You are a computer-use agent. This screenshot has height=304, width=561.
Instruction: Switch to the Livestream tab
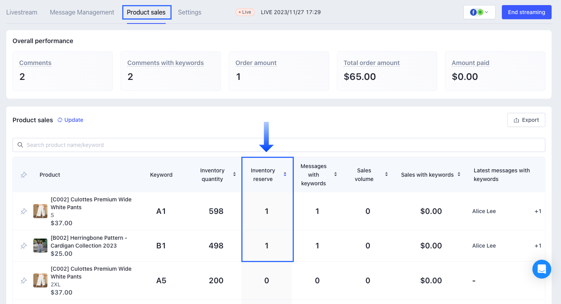22,12
